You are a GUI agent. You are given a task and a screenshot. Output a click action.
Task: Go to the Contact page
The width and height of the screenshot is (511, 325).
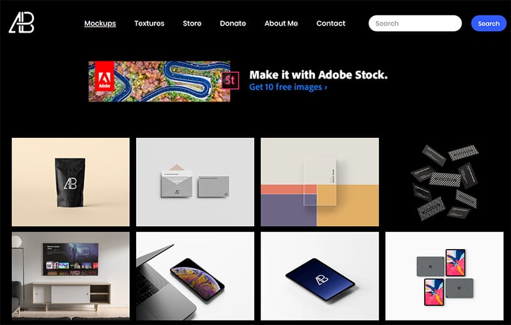pos(331,24)
